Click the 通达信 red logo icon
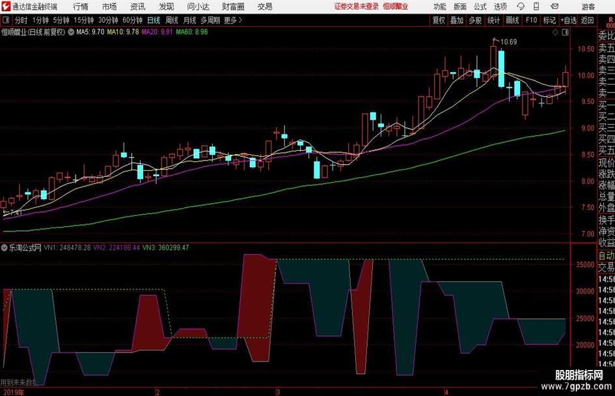This screenshot has width=615, height=396. point(5,7)
